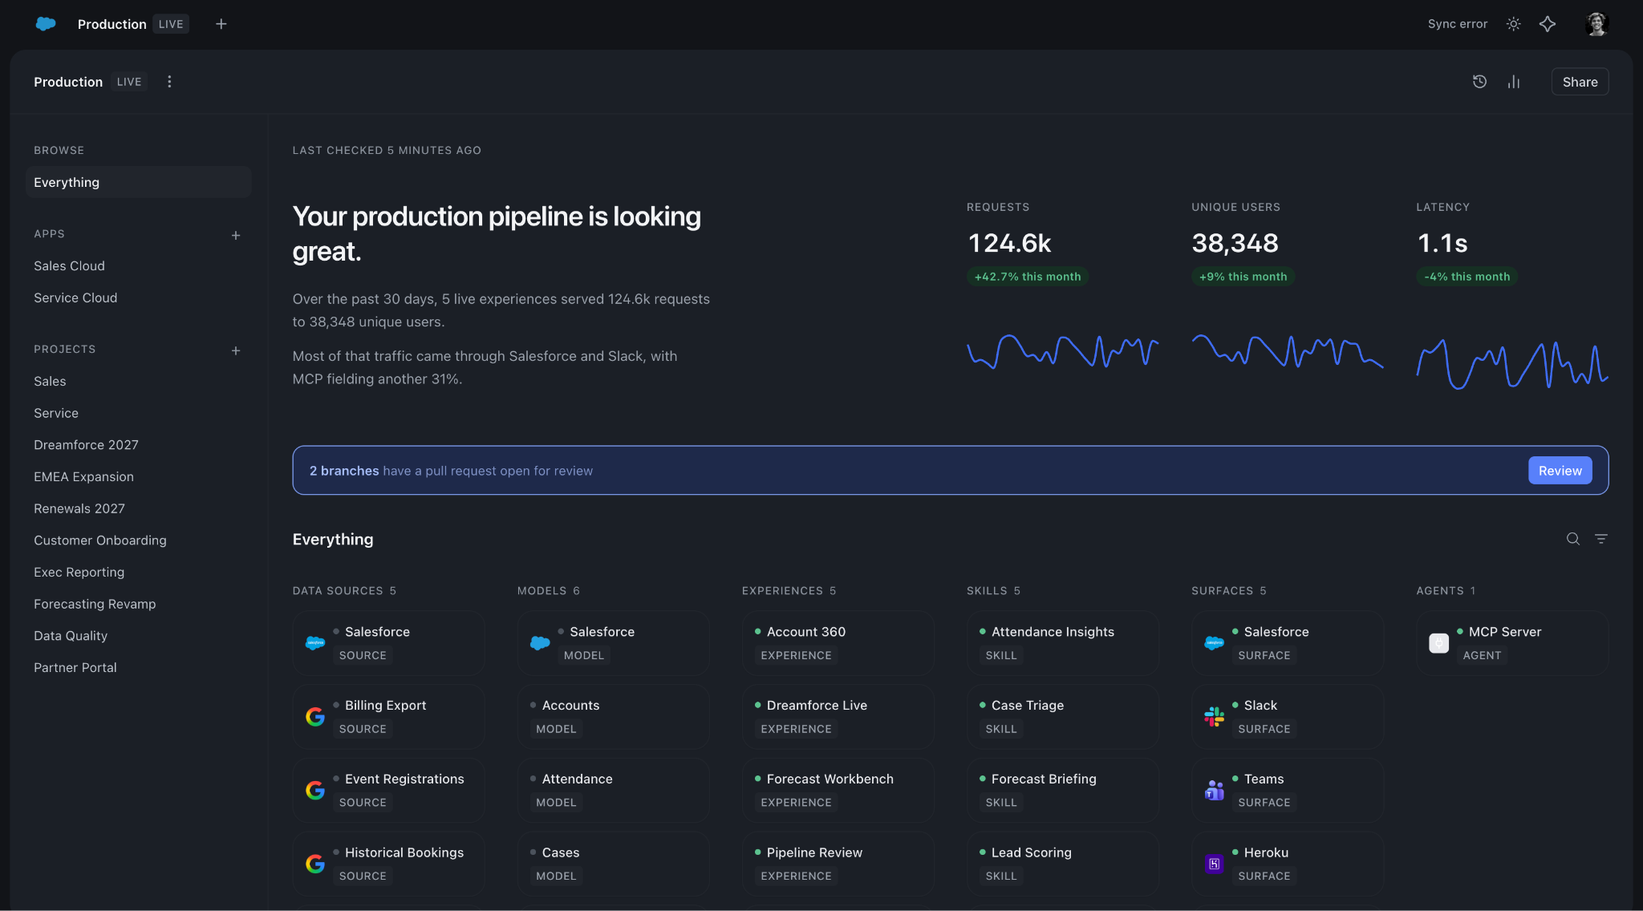Open the Sync error status
Viewport: 1643px width, 911px height.
(1457, 24)
